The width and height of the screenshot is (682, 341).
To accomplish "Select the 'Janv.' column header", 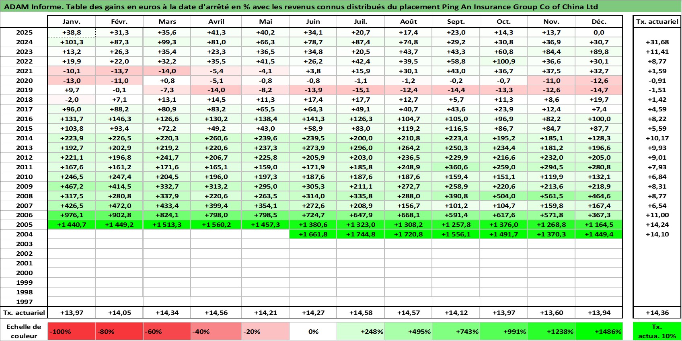I will [x=72, y=22].
